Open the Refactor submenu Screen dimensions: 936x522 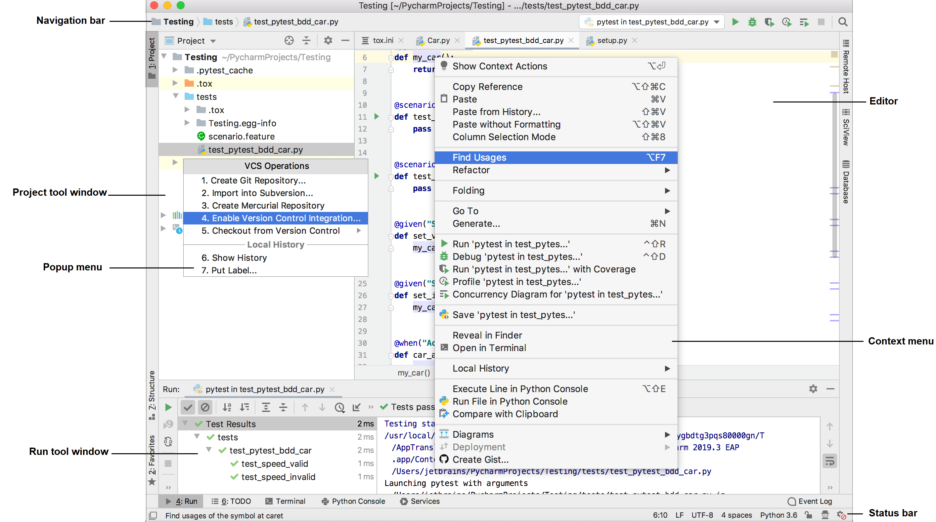[x=556, y=170]
